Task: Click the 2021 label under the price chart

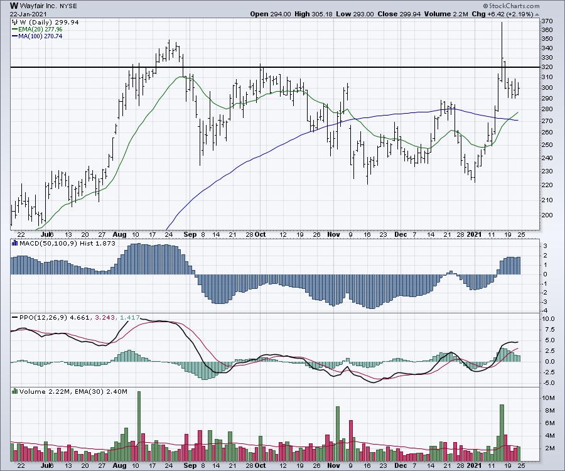Action: click(474, 235)
